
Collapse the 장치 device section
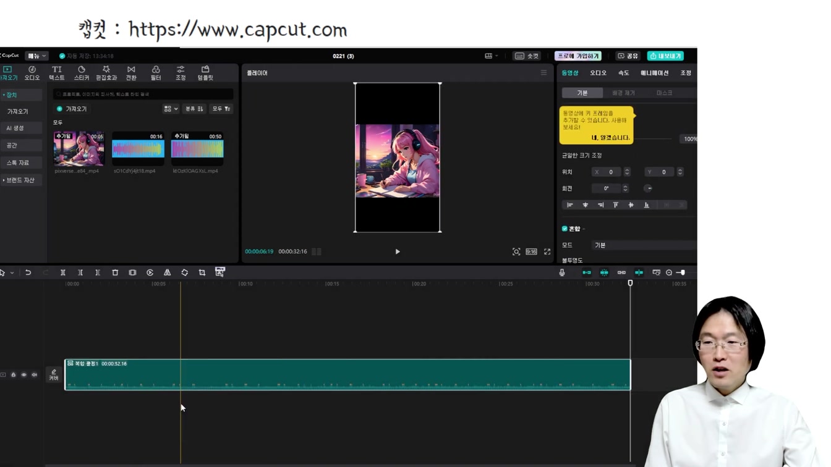(x=21, y=95)
